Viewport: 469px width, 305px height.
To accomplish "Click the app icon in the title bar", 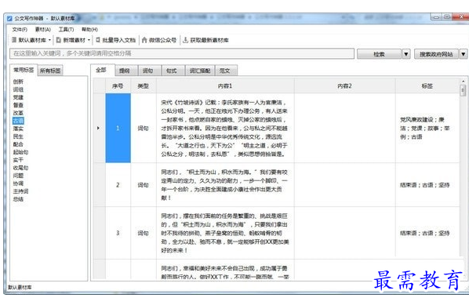I will (9, 19).
